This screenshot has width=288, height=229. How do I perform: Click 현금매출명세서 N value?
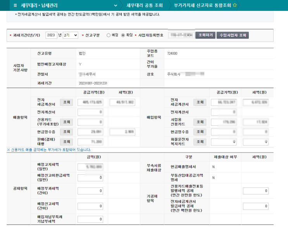(214, 167)
